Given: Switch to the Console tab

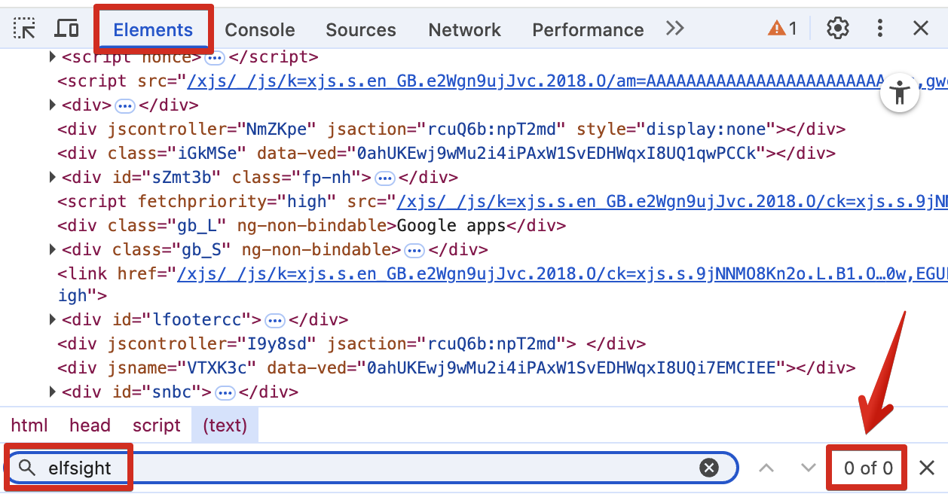Looking at the screenshot, I should click(x=260, y=30).
